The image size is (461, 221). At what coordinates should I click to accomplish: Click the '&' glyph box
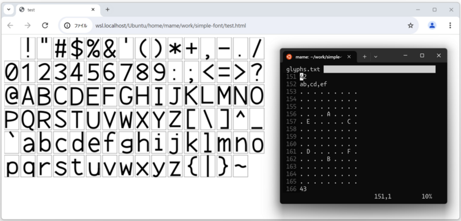pos(109,48)
